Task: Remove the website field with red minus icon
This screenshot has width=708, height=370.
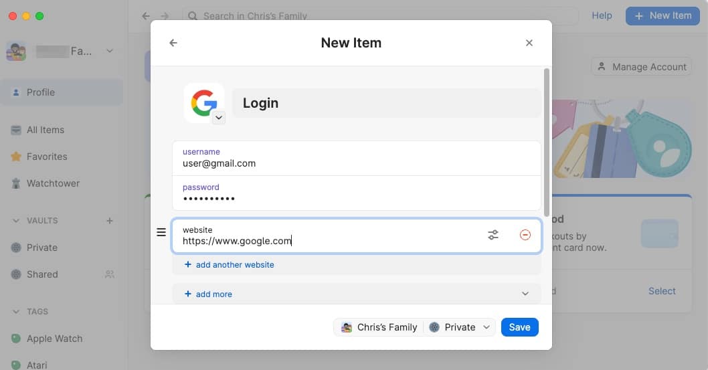Action: pyautogui.click(x=525, y=235)
